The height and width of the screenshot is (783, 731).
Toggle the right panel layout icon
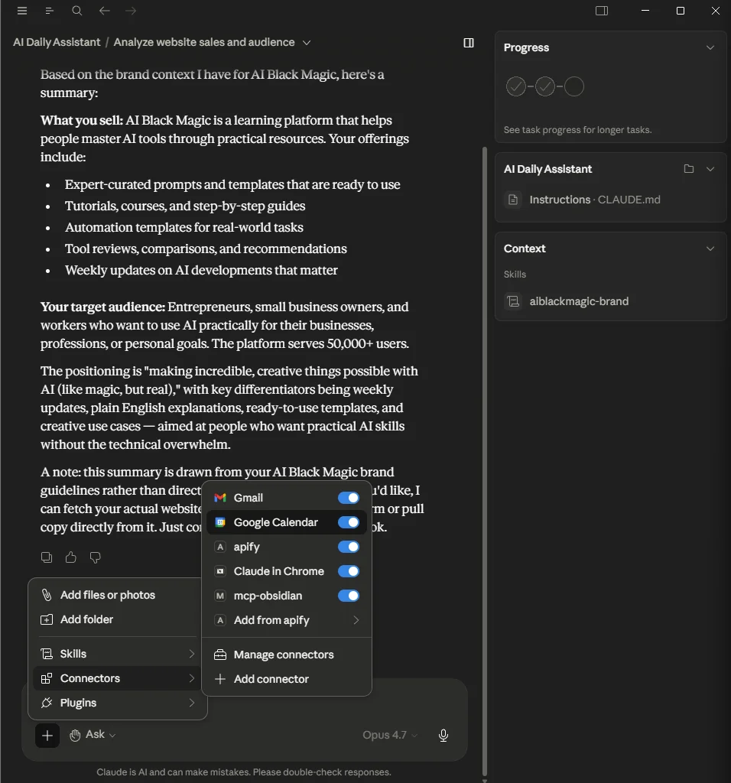coord(602,11)
